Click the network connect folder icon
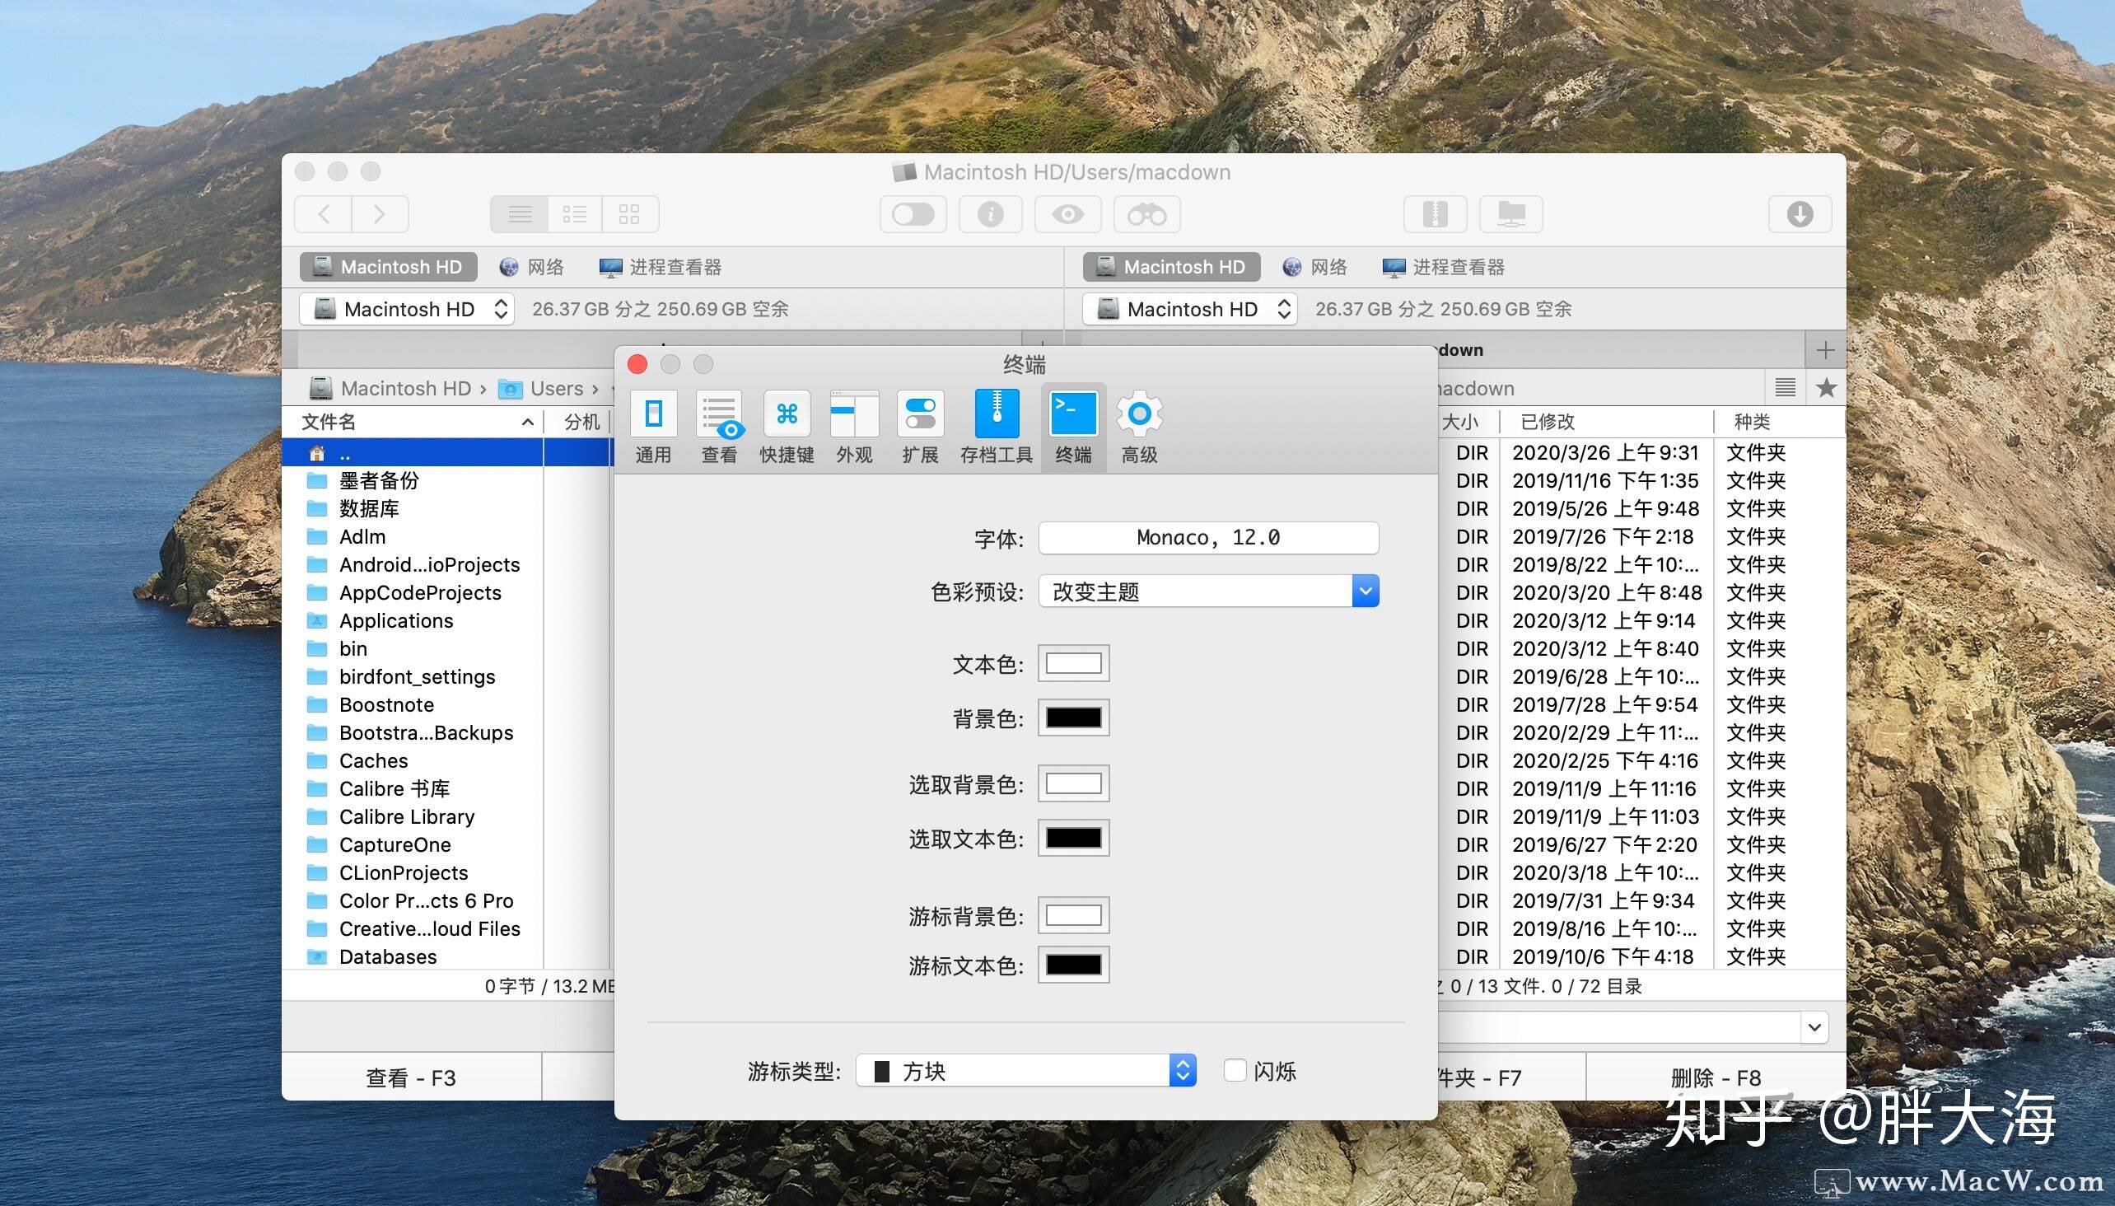 tap(1512, 214)
